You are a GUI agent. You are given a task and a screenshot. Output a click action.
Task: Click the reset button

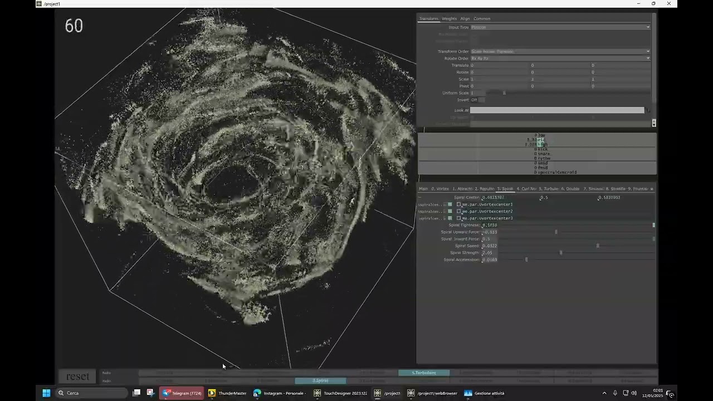[77, 377]
